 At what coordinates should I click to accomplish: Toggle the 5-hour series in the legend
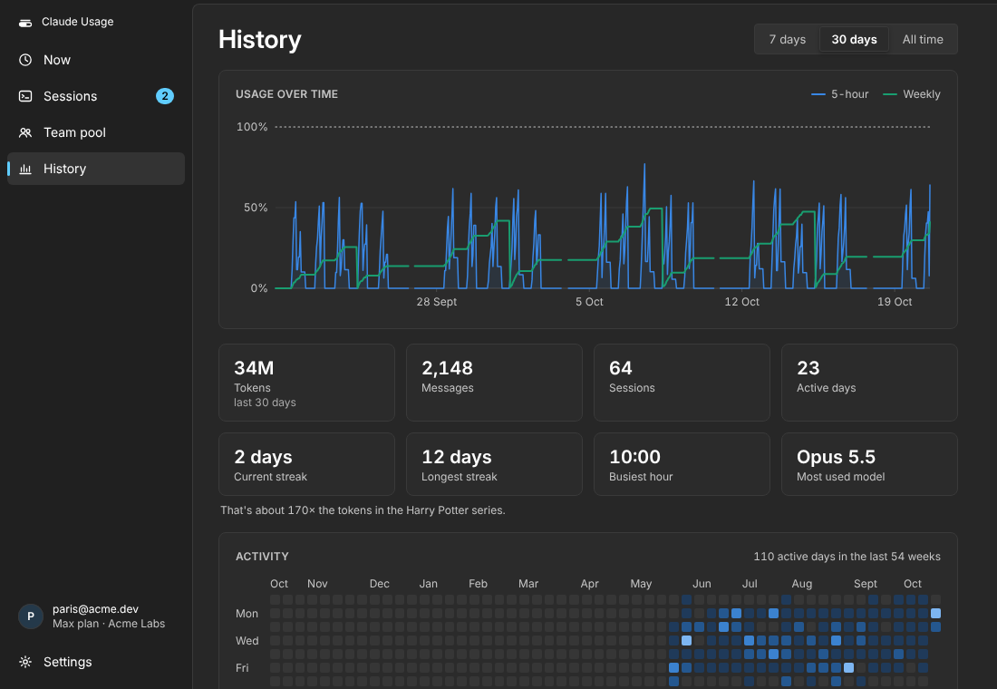tap(840, 94)
